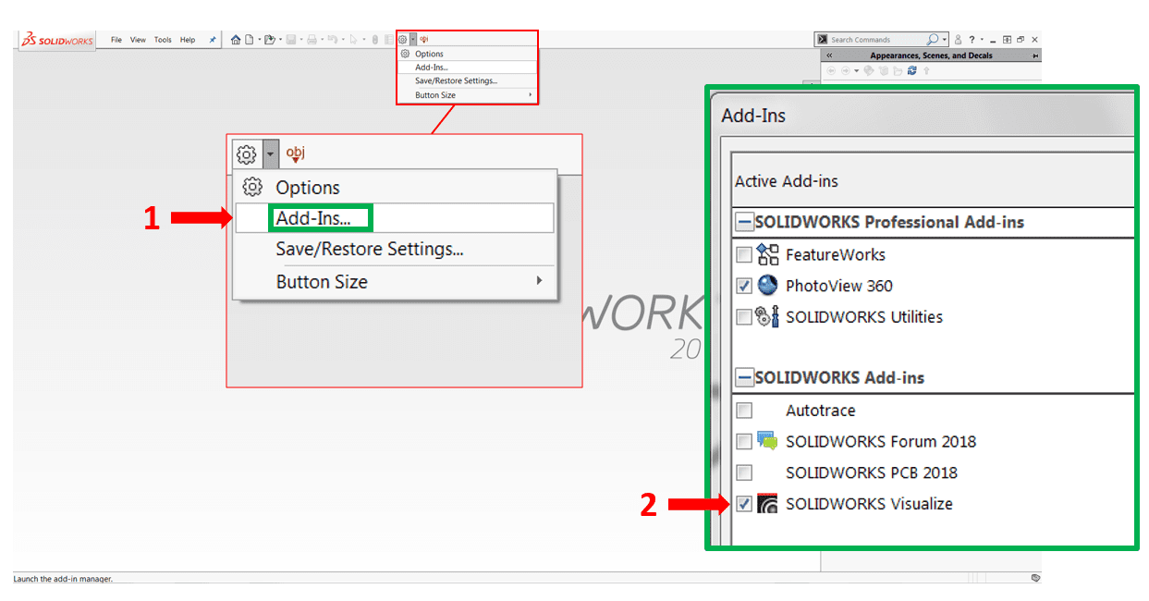Image resolution: width=1149 pixels, height=601 pixels.
Task: Open the File menu
Action: coord(116,40)
